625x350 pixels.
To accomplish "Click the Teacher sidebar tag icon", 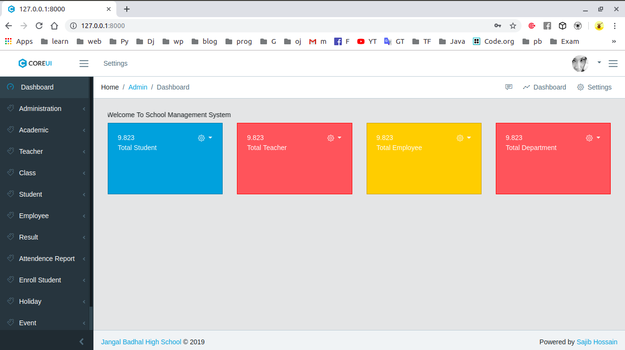I will coord(10,151).
